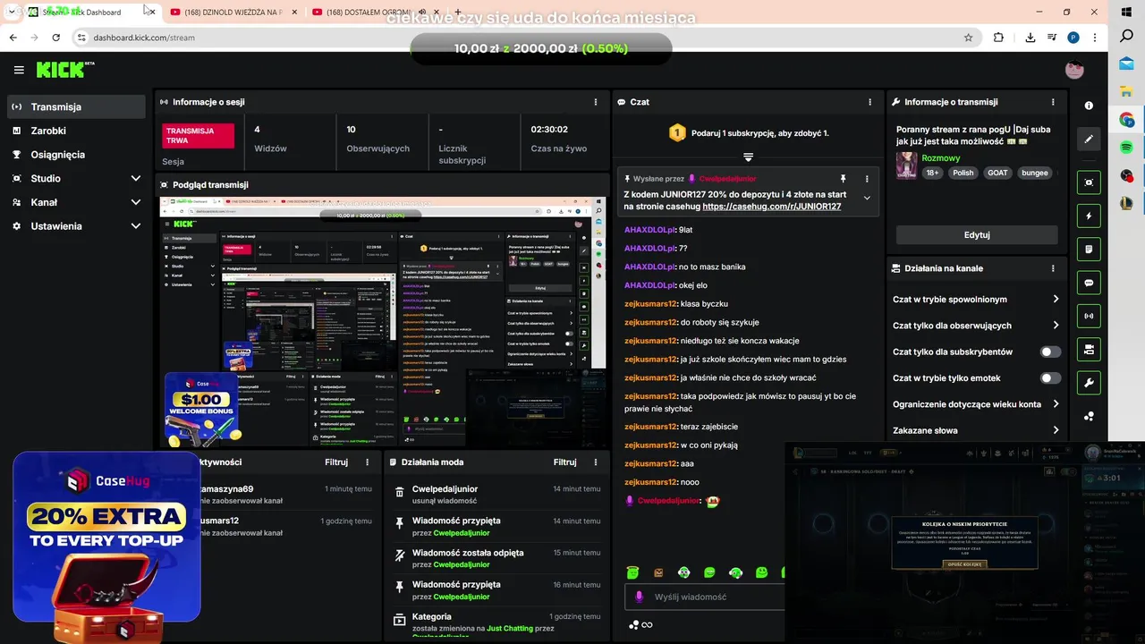The width and height of the screenshot is (1145, 644).
Task: Open Spotify from the Windows taskbar
Action: (x=1126, y=148)
